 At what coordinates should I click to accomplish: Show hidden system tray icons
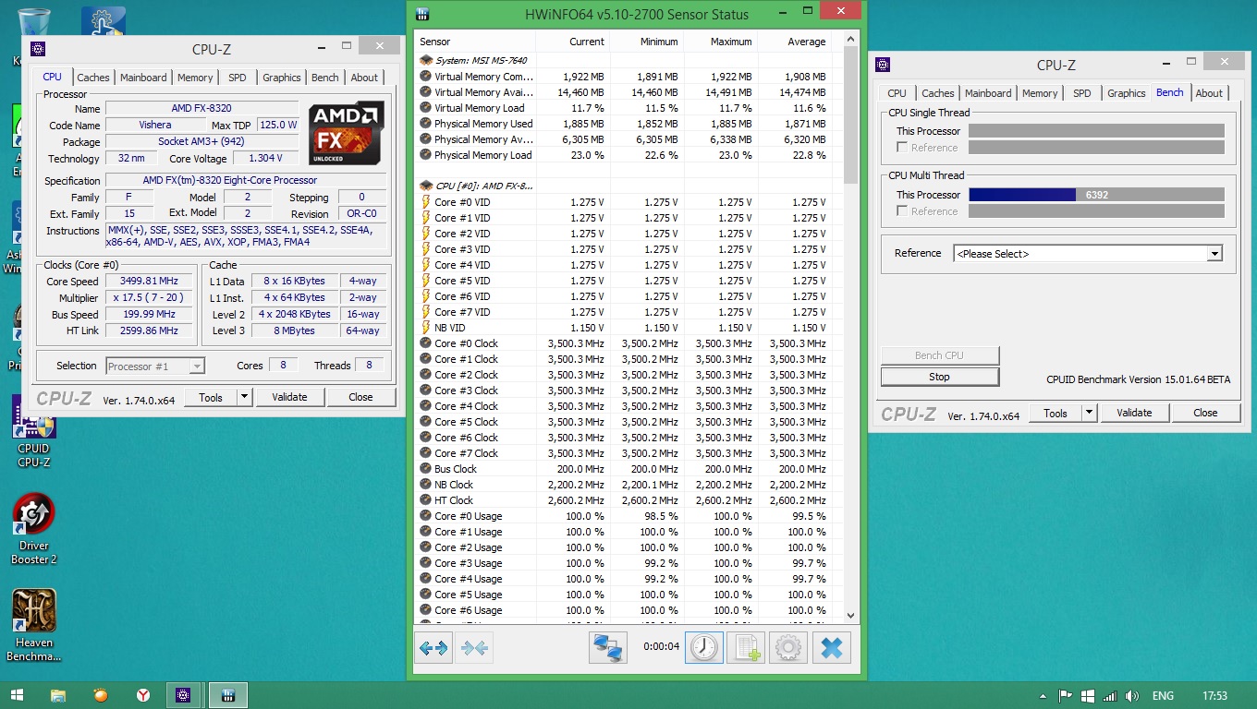1043,696
